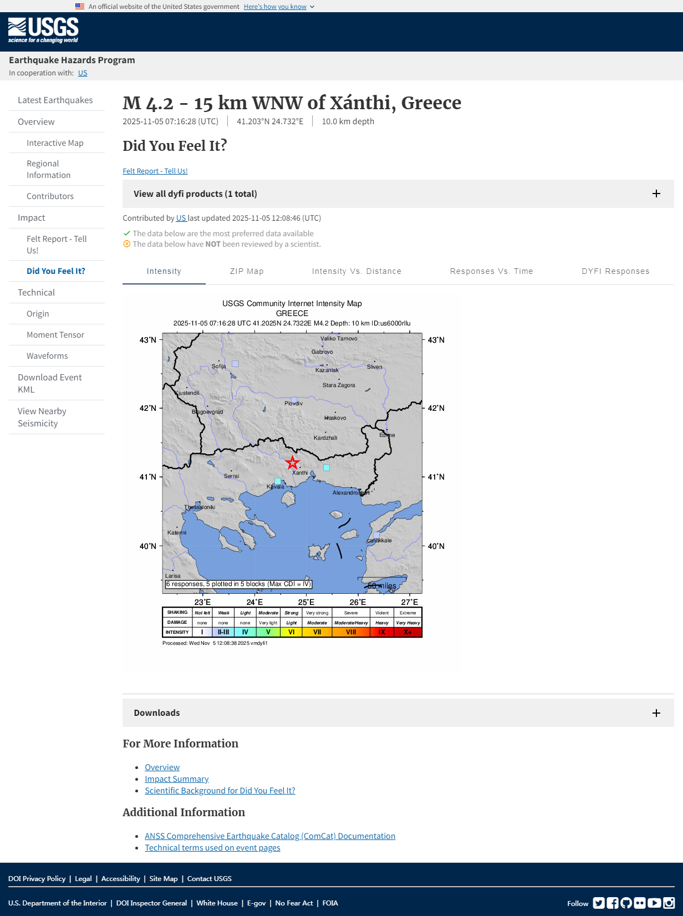This screenshot has height=916, width=683.
Task: Open the Responses Vs. Time tab
Action: tap(492, 271)
